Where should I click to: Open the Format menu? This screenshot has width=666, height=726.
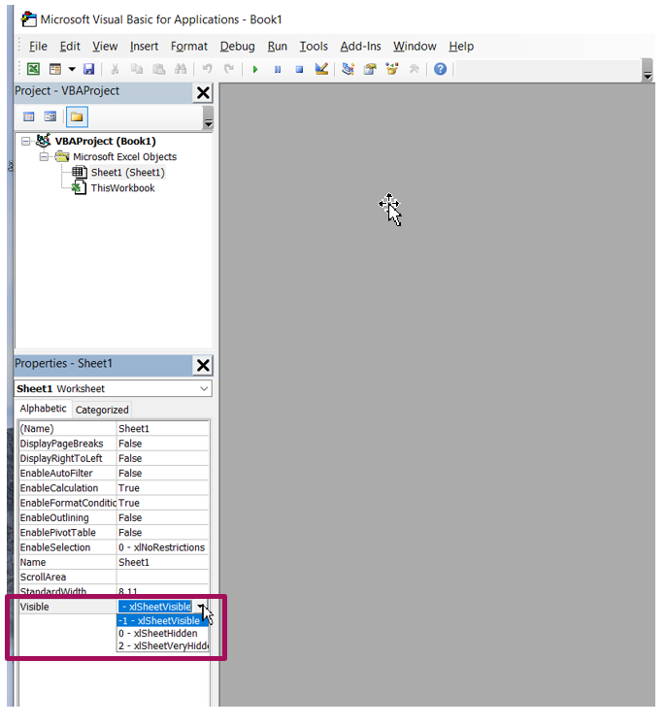(189, 47)
